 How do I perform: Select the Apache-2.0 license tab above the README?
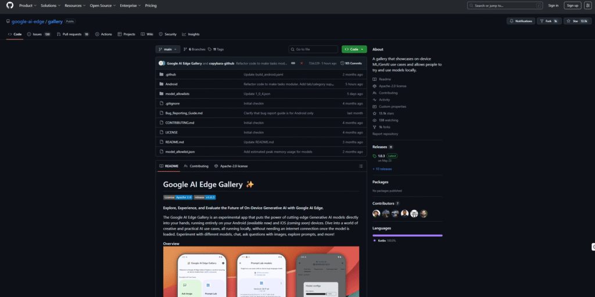point(231,166)
